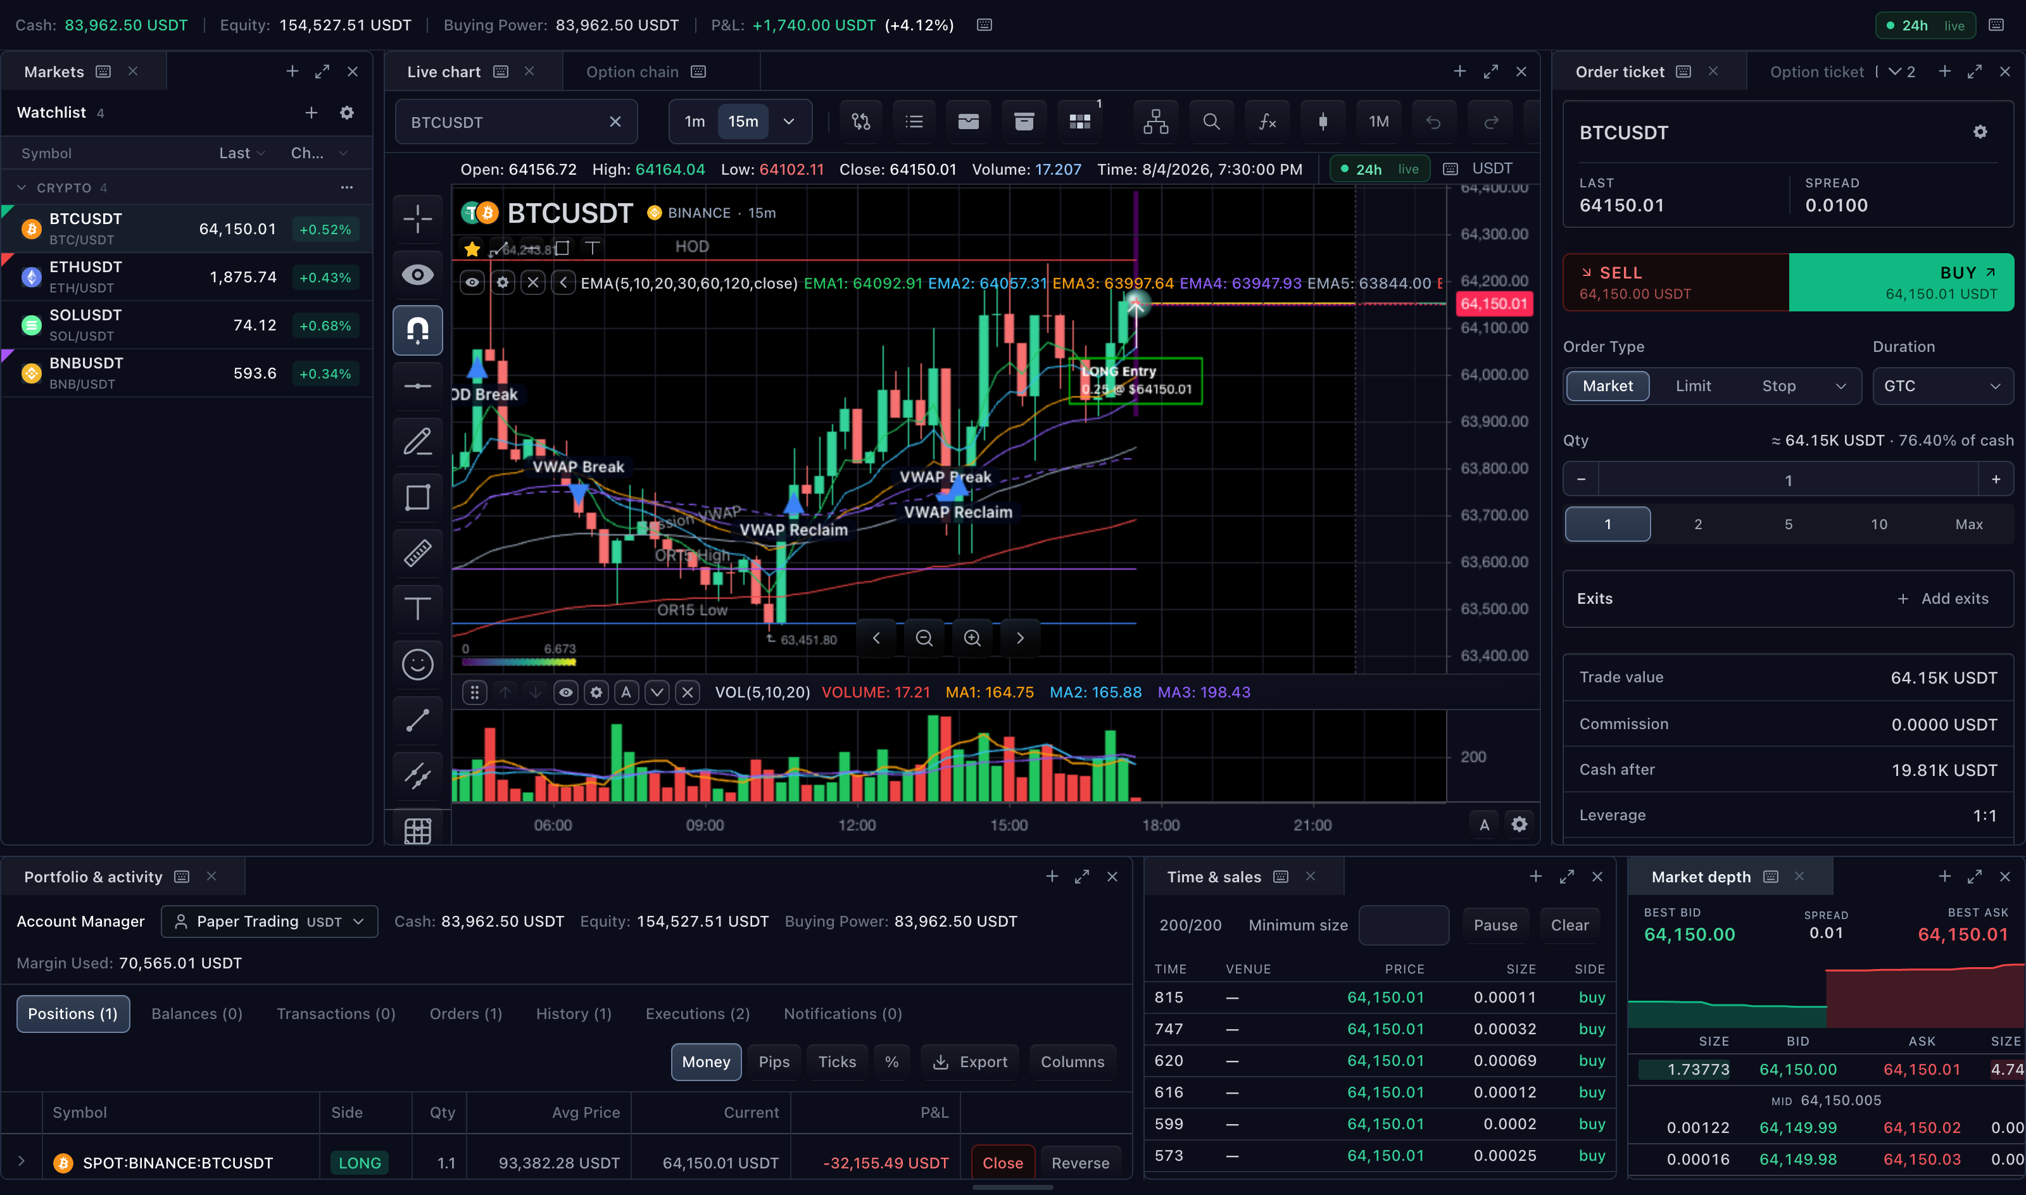Select the pencil drawing tool

[417, 441]
